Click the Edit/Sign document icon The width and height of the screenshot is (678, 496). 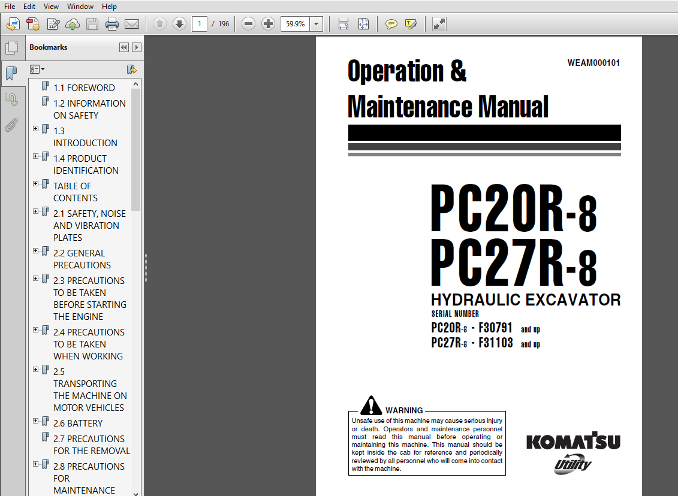(x=53, y=24)
